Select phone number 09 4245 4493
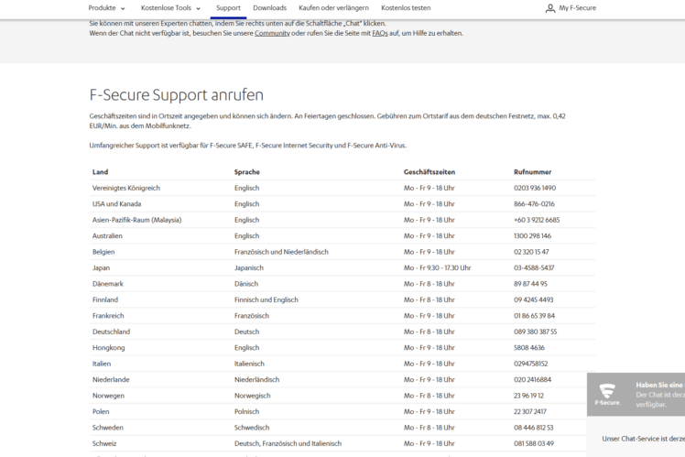Image resolution: width=685 pixels, height=457 pixels. point(533,299)
